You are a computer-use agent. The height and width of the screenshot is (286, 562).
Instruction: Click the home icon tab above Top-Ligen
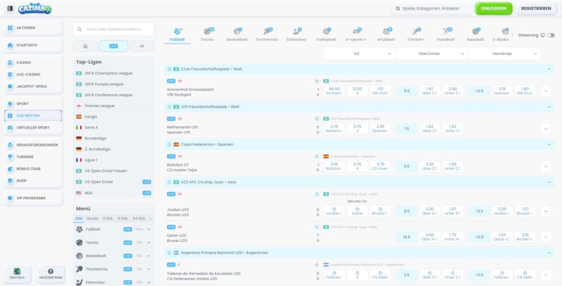tap(85, 46)
